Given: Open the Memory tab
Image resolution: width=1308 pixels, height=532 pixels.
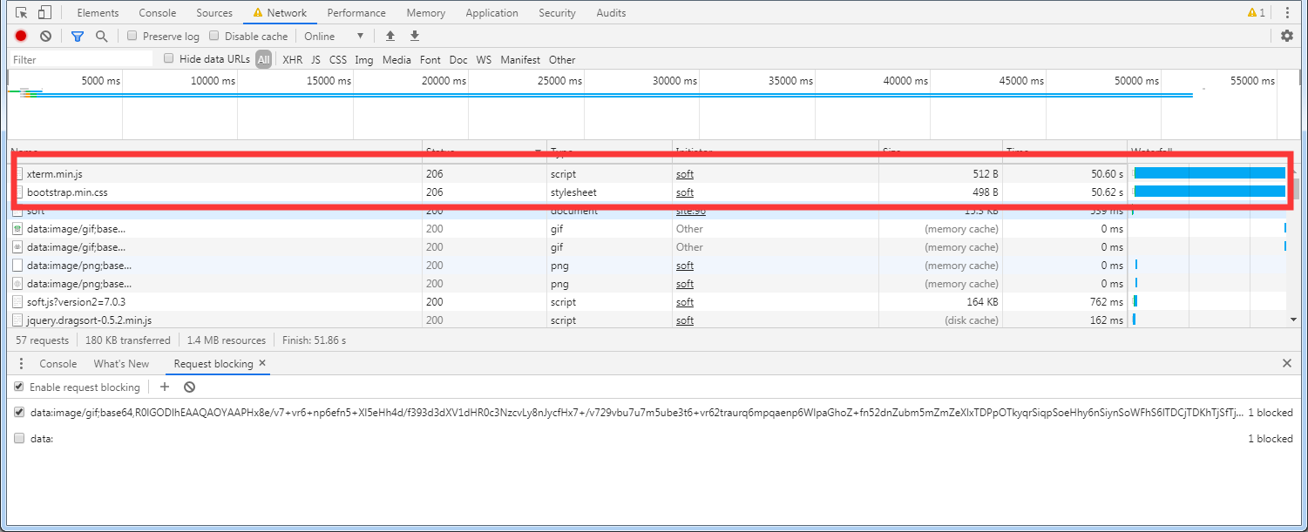Looking at the screenshot, I should tap(426, 12).
